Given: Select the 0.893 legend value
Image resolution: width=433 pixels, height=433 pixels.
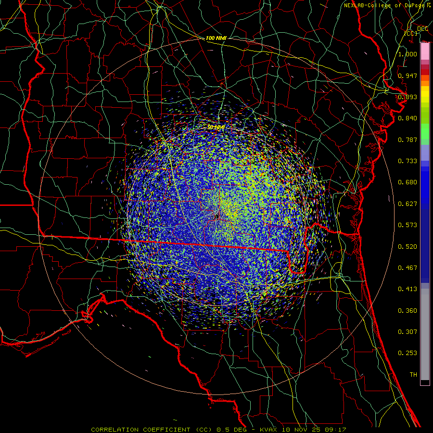Looking at the screenshot, I should click(x=408, y=97).
